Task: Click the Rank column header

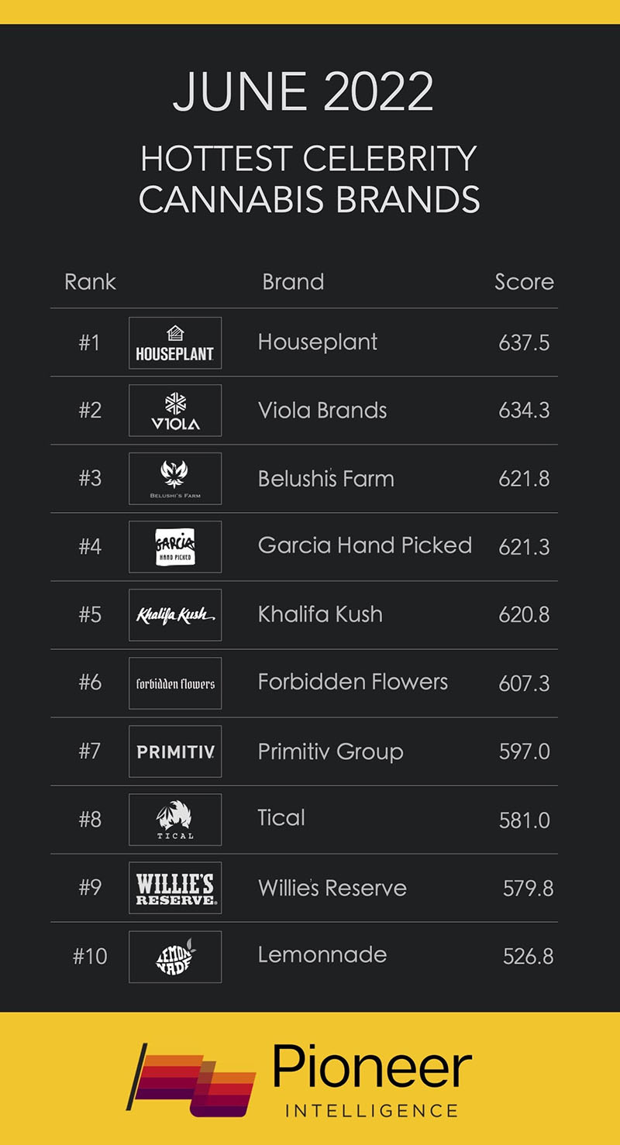Action: pos(90,281)
